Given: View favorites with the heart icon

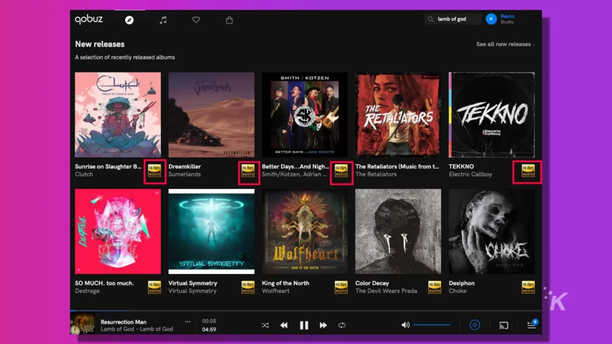Looking at the screenshot, I should pos(195,19).
